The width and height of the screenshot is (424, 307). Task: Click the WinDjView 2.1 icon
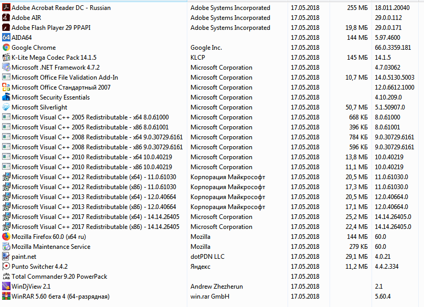coord(6,286)
